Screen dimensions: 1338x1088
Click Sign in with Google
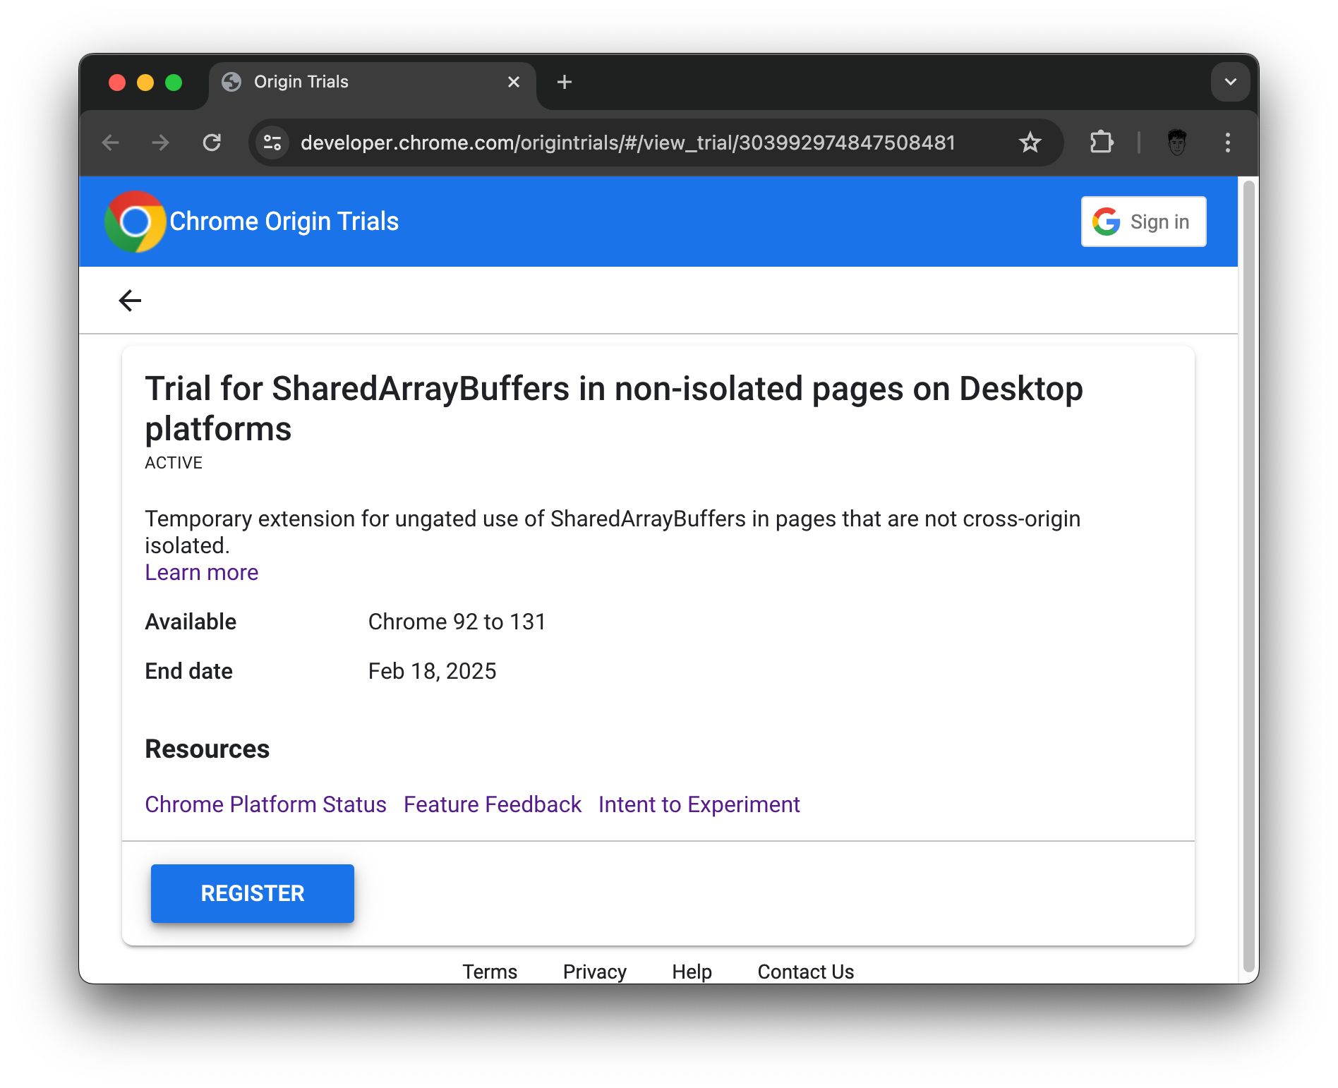(1143, 222)
